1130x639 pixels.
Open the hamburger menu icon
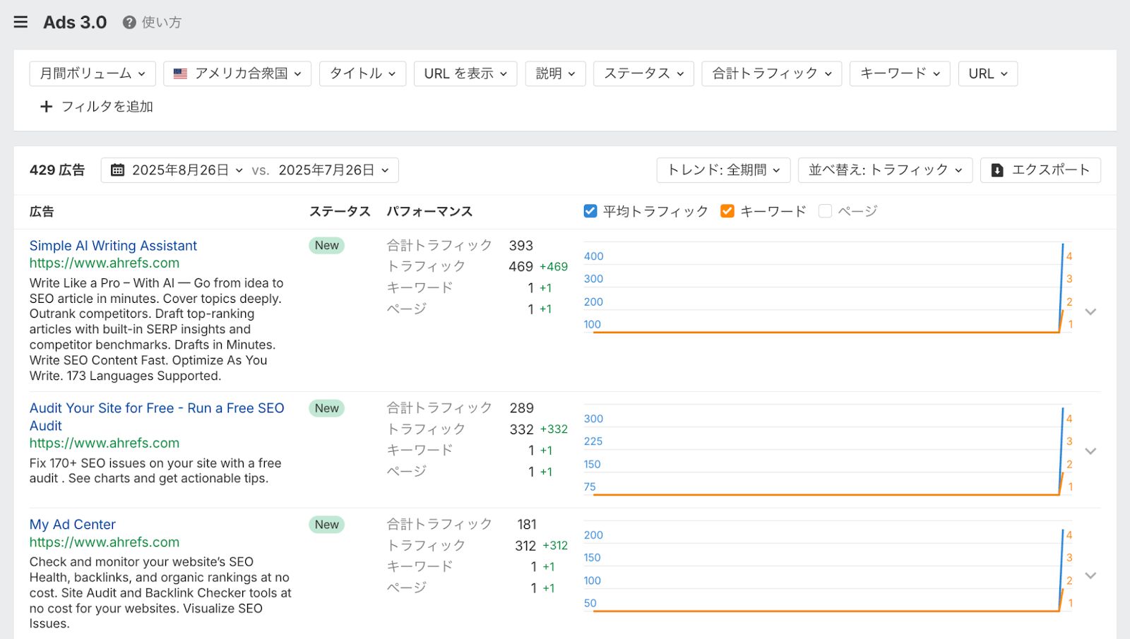pos(20,22)
